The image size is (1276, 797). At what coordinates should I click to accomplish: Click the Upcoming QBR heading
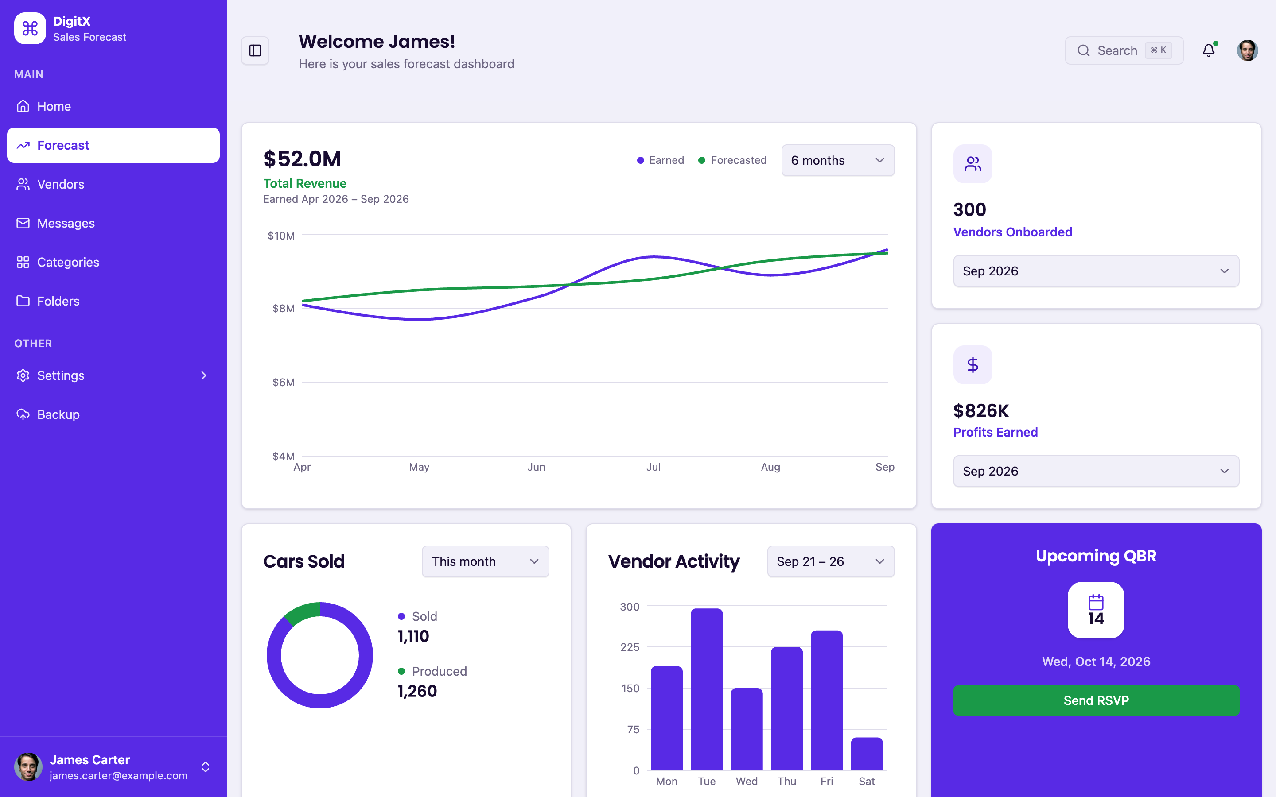(x=1096, y=556)
